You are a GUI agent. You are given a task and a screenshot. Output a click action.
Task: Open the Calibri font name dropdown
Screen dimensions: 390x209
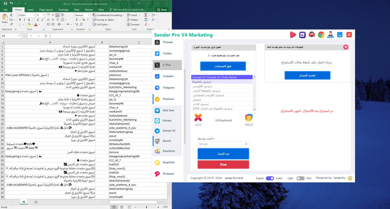click(34, 15)
